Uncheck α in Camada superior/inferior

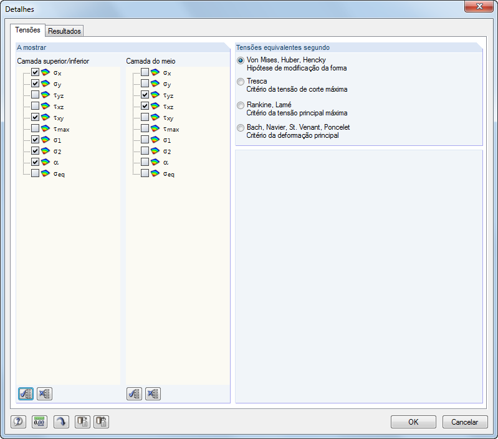tap(36, 162)
